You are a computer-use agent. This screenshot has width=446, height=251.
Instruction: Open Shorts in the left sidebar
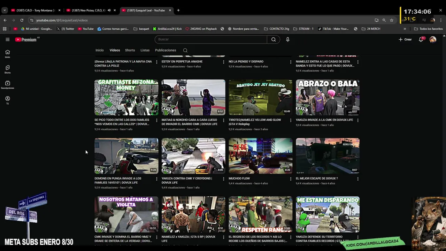point(7,69)
